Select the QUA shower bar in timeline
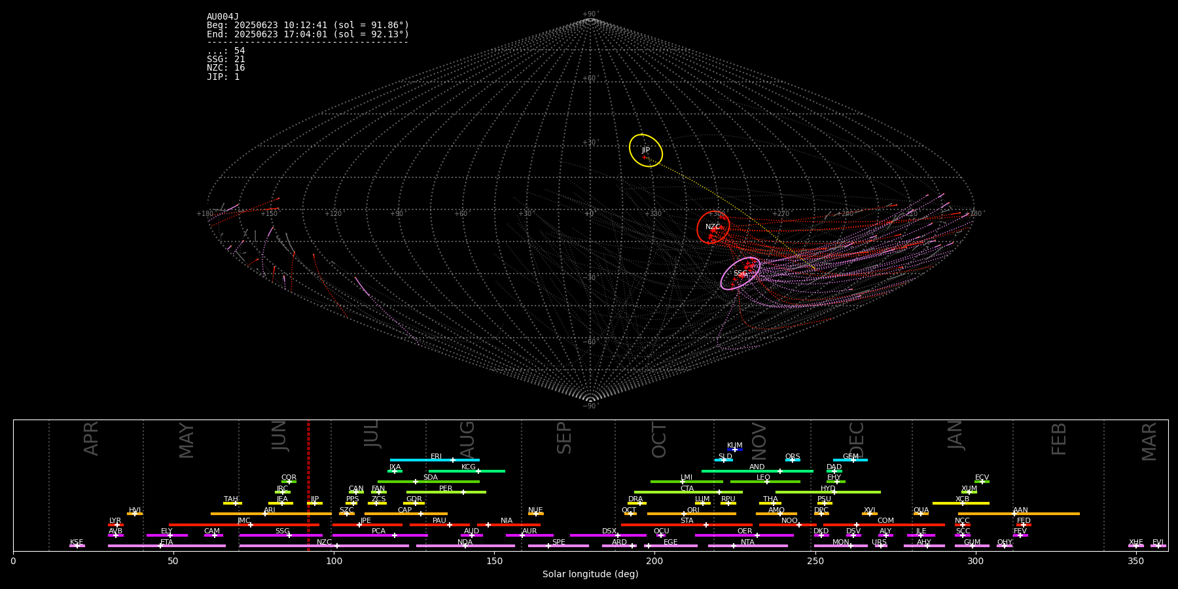1178x589 pixels. point(921,514)
